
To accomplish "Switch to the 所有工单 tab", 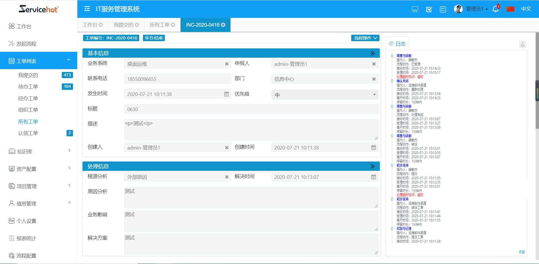I will pos(159,25).
